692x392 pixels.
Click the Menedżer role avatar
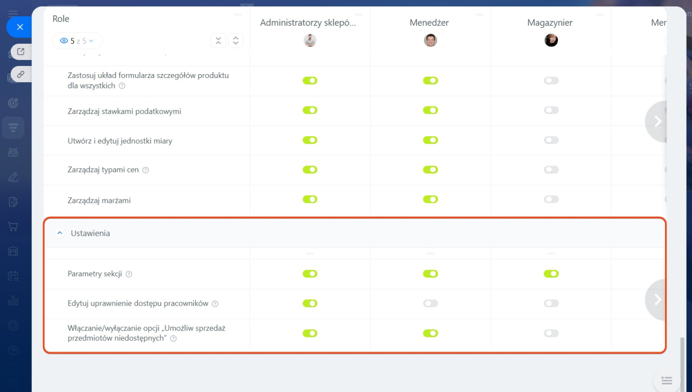coord(430,40)
